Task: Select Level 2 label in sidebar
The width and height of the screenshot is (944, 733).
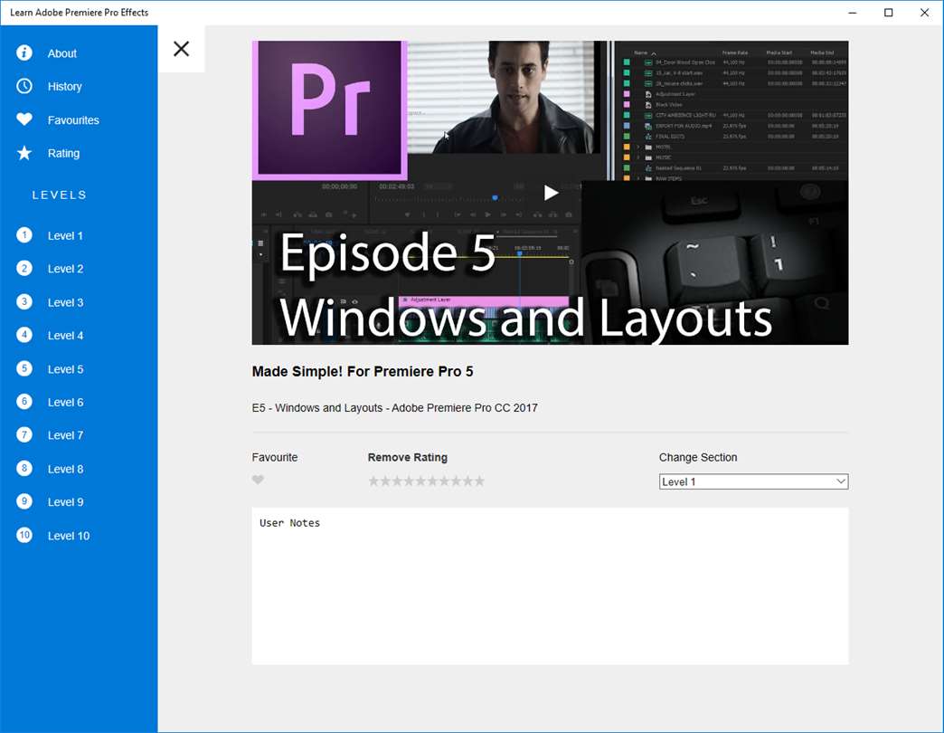Action: click(65, 269)
